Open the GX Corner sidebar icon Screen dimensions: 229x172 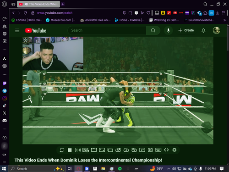coord(4,155)
